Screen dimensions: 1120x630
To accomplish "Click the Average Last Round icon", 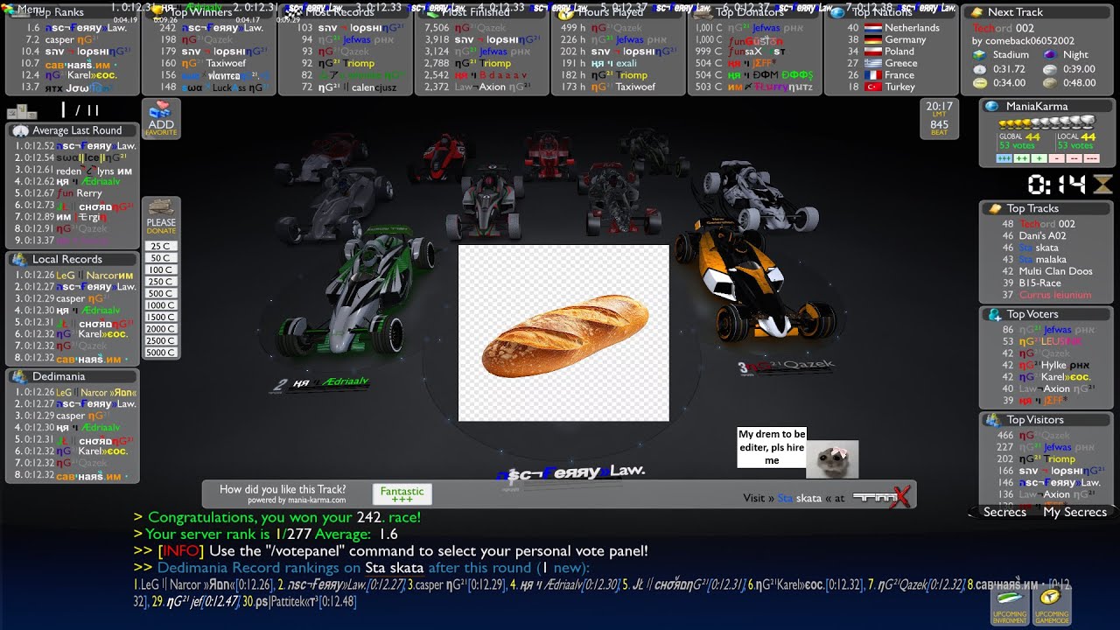I will tap(20, 130).
